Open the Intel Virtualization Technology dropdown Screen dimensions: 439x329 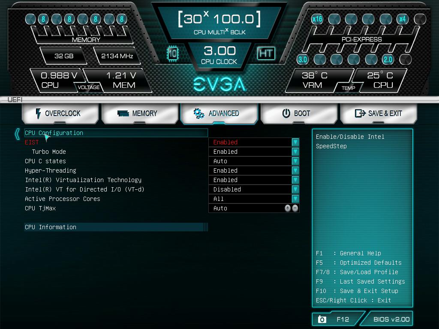coord(295,180)
